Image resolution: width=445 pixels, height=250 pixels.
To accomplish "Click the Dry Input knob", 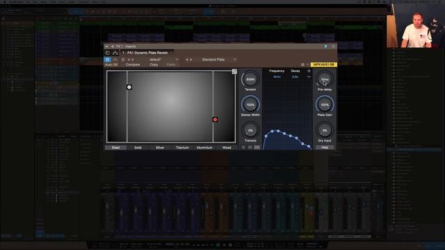I will pyautogui.click(x=325, y=131).
